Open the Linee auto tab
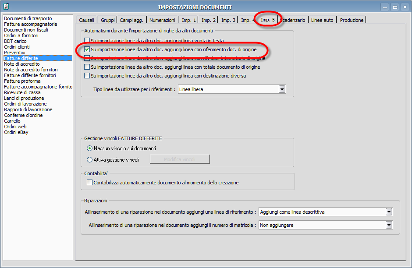Image resolution: width=412 pixels, height=268 pixels. click(322, 20)
